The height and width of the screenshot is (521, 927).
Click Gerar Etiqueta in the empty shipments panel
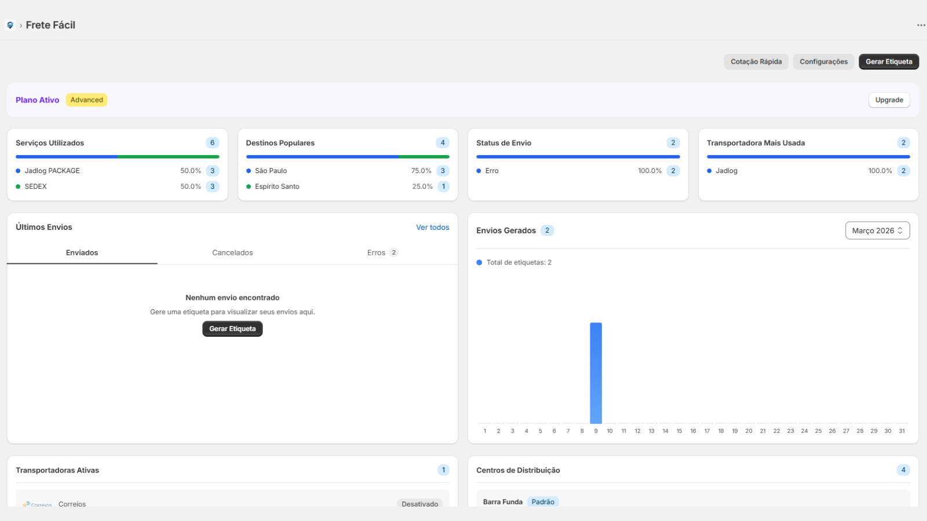pos(232,329)
